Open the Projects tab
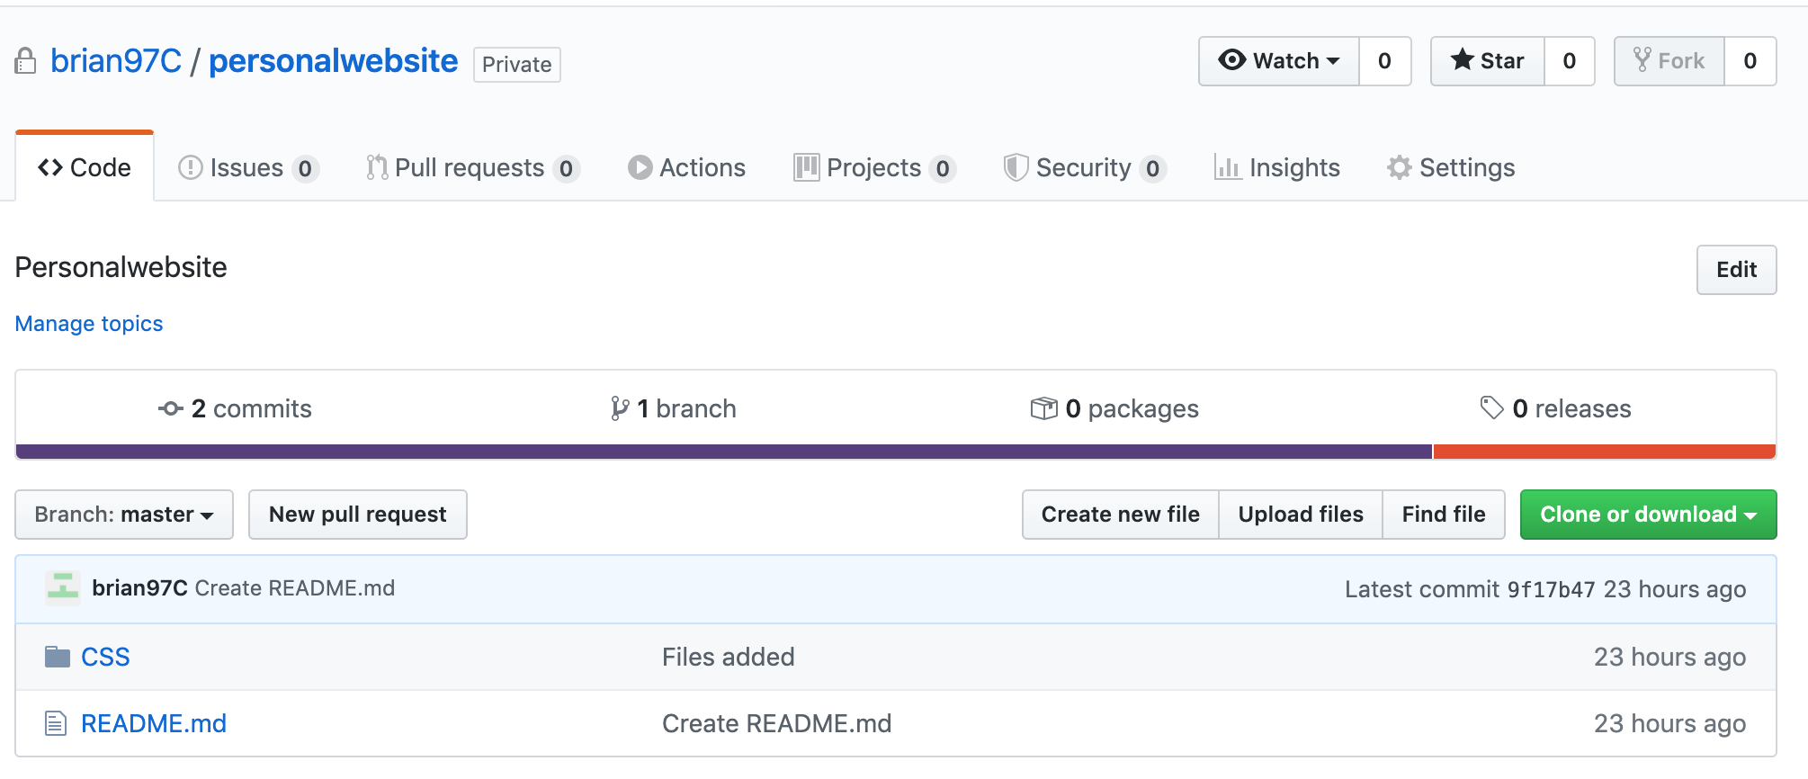 click(x=874, y=167)
